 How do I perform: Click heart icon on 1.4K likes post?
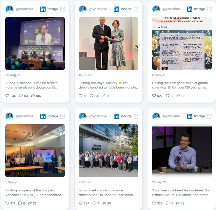pyautogui.click(x=7, y=96)
